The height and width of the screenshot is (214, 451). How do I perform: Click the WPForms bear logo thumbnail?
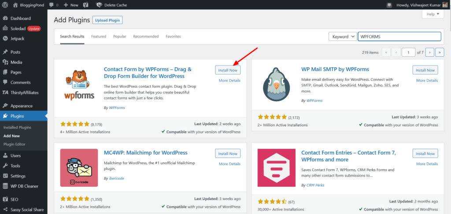79,84
